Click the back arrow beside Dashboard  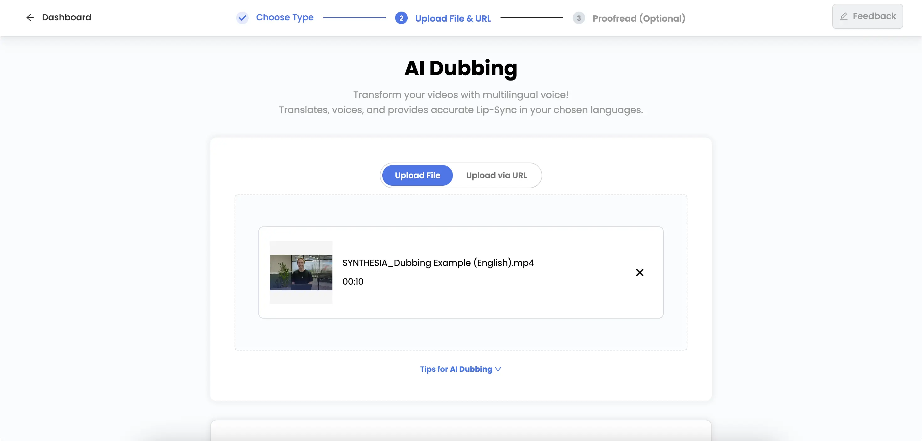point(30,18)
